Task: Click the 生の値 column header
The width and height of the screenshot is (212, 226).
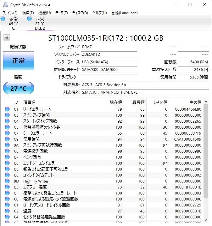Action: 186,102
